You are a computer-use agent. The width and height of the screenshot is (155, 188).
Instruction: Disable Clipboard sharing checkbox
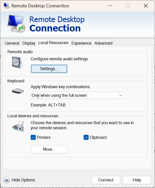tap(86, 137)
